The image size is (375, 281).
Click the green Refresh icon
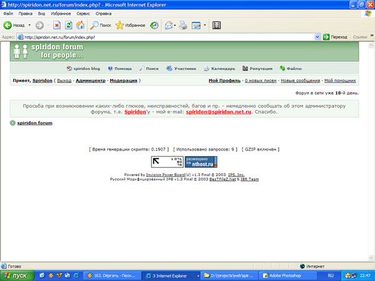[x=69, y=25]
